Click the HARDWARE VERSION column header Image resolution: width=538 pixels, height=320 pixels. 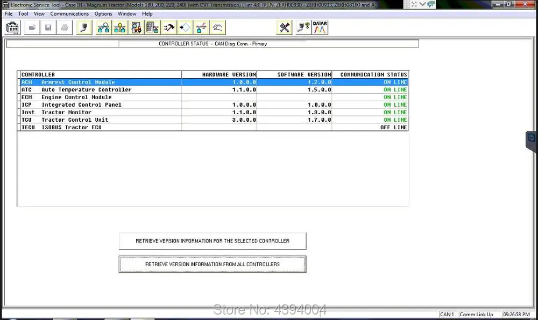[220, 74]
